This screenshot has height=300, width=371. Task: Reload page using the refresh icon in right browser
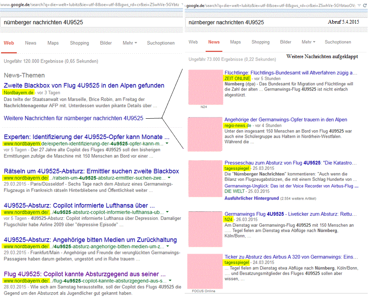pyautogui.click(x=365, y=5)
